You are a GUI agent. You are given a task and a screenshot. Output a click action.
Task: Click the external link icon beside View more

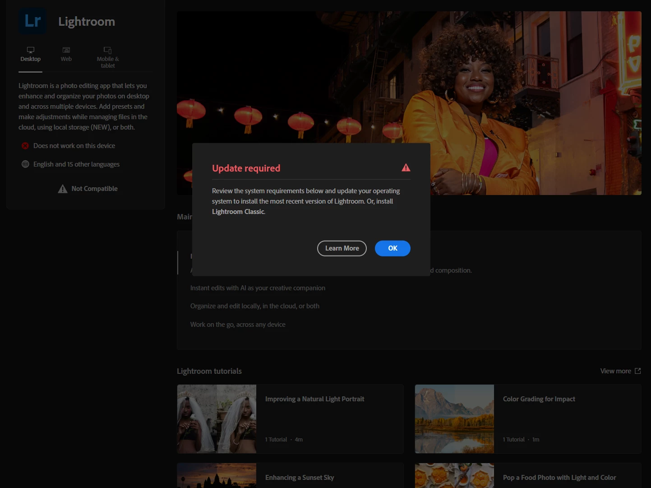637,371
